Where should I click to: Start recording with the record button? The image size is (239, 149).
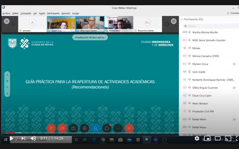click(84, 128)
